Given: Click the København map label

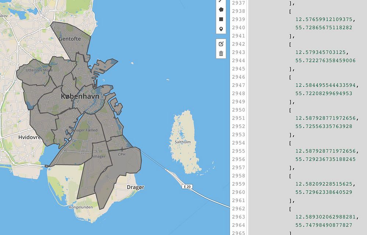Looking at the screenshot, I should (80, 96).
